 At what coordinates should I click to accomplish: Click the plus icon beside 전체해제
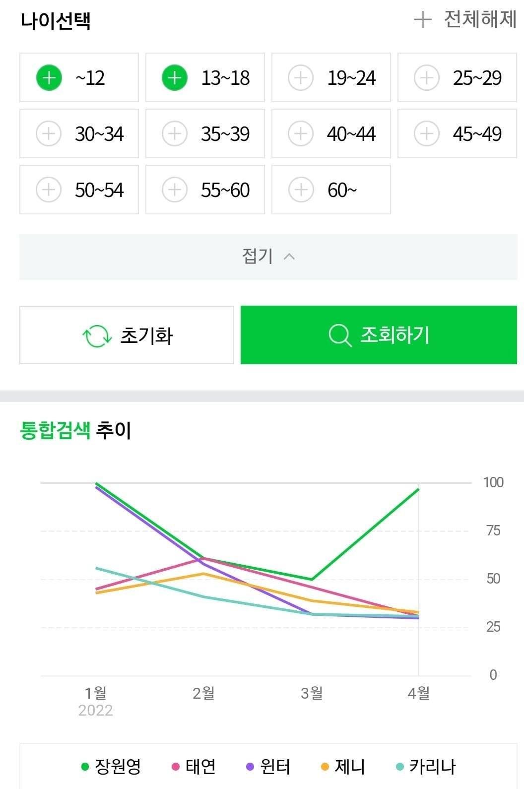click(423, 20)
